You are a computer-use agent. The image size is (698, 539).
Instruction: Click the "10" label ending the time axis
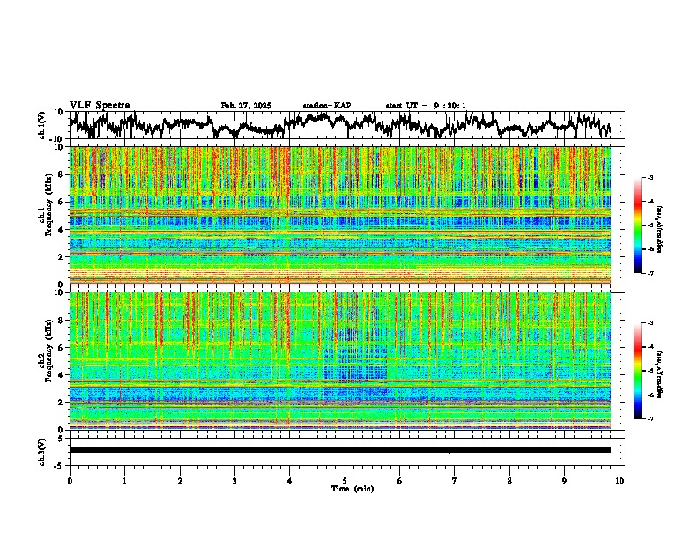(620, 481)
